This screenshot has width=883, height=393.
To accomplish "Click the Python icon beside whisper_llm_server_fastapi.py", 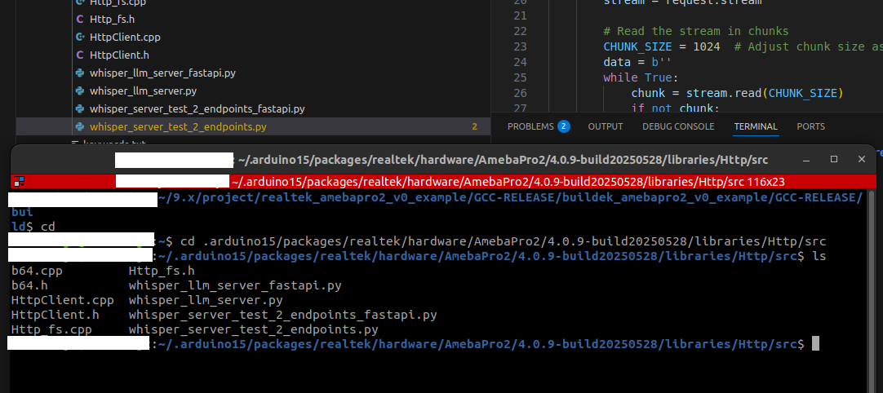I will click(79, 73).
